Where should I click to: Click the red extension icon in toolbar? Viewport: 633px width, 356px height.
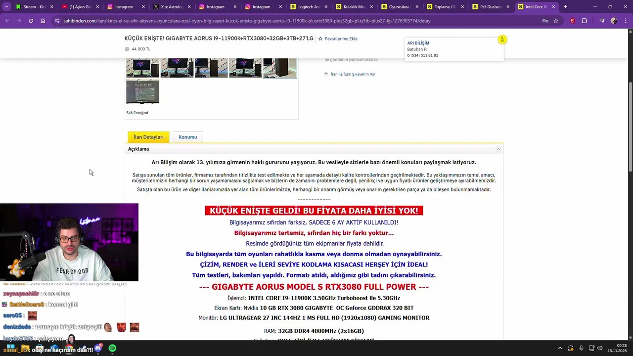pyautogui.click(x=572, y=21)
